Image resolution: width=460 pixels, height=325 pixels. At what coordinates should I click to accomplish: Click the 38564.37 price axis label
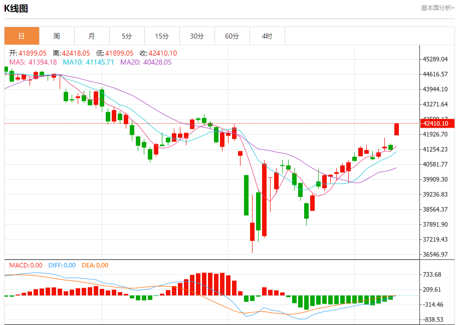[x=435, y=209]
